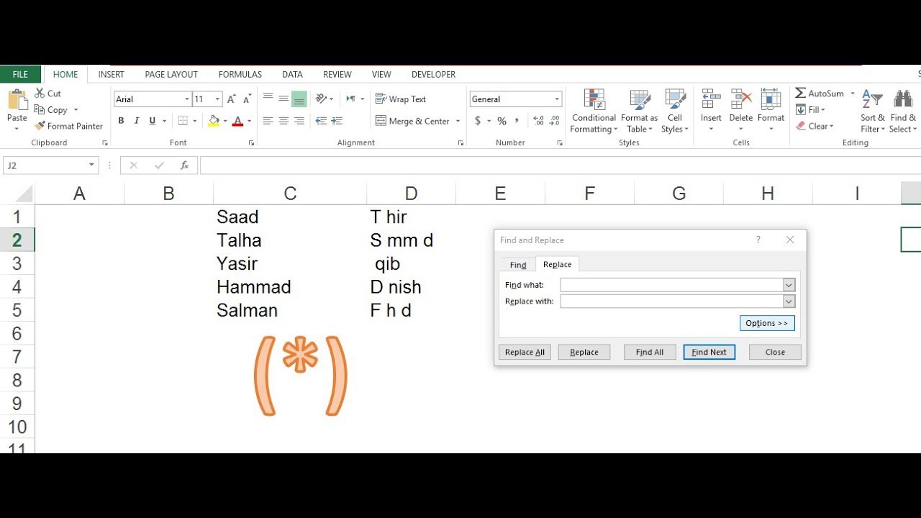Expand the Replace with history dropdown
Screen dimensions: 921x518
pyautogui.click(x=789, y=301)
